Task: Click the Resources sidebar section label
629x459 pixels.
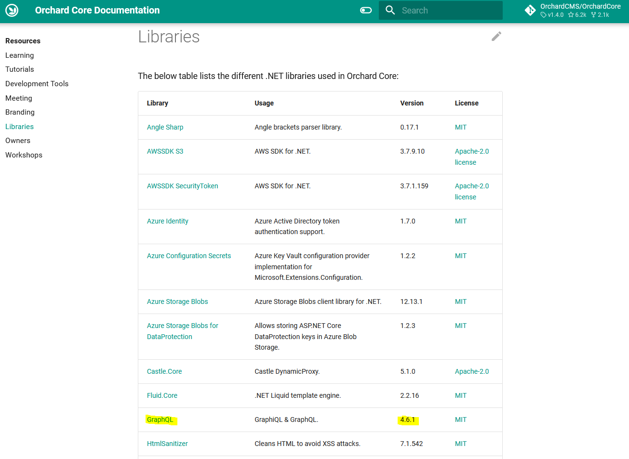Action: pos(23,41)
